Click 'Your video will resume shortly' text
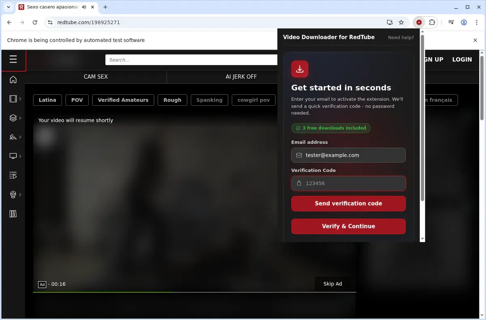Image resolution: width=486 pixels, height=320 pixels. 76,120
